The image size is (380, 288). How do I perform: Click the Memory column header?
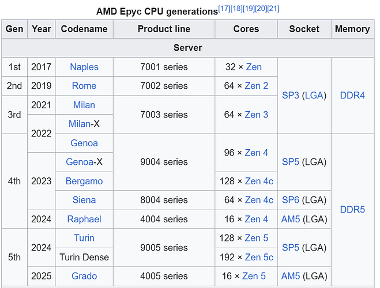(353, 29)
